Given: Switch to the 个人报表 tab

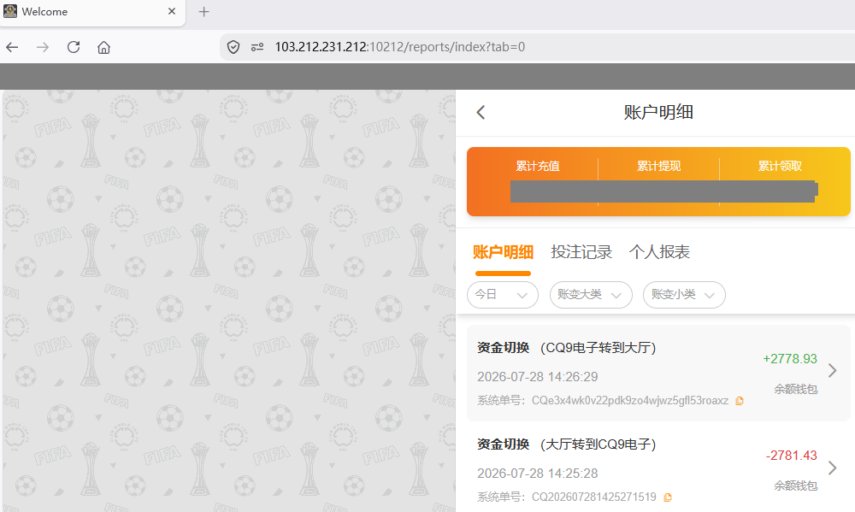Looking at the screenshot, I should pyautogui.click(x=659, y=252).
